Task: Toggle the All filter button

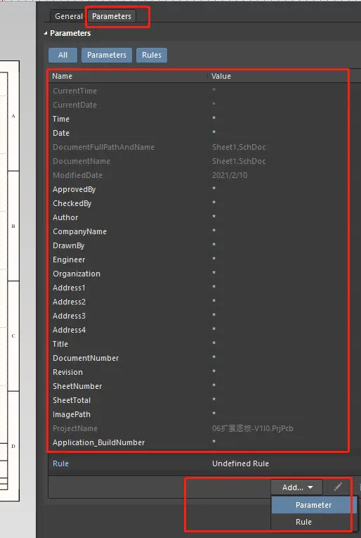Action: (x=63, y=55)
